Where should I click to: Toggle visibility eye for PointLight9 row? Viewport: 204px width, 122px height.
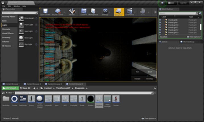pyautogui.click(x=160, y=22)
